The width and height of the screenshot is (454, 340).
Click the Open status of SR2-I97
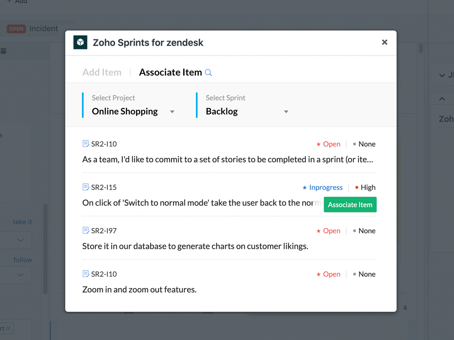click(329, 231)
